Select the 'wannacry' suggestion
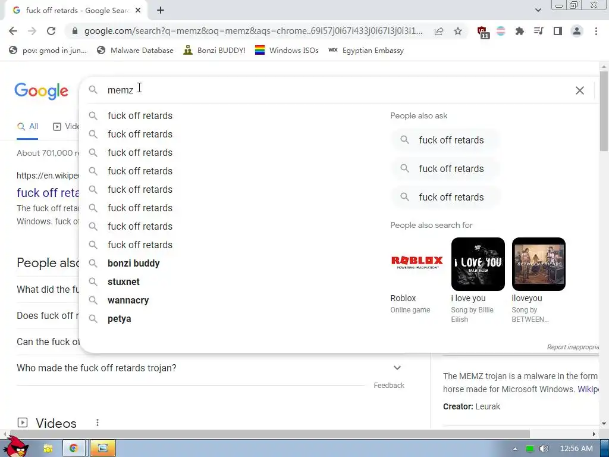Viewport: 609px width, 457px height. pos(128,301)
